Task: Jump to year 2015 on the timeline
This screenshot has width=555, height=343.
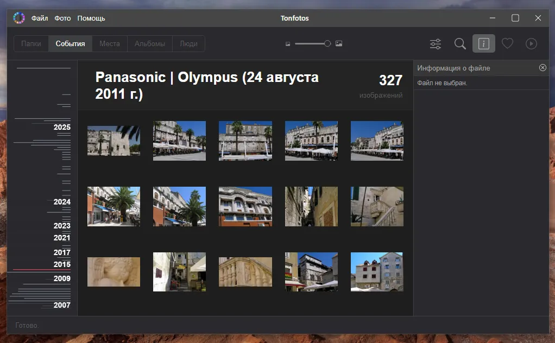Action: 62,264
